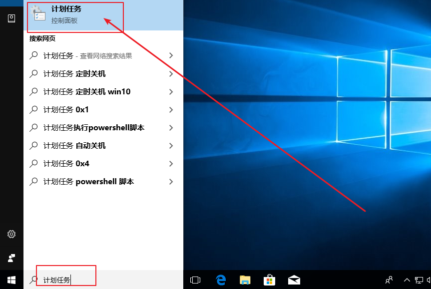Click the search box containing 计划任务
Screen dimensions: 431x289
100,280
